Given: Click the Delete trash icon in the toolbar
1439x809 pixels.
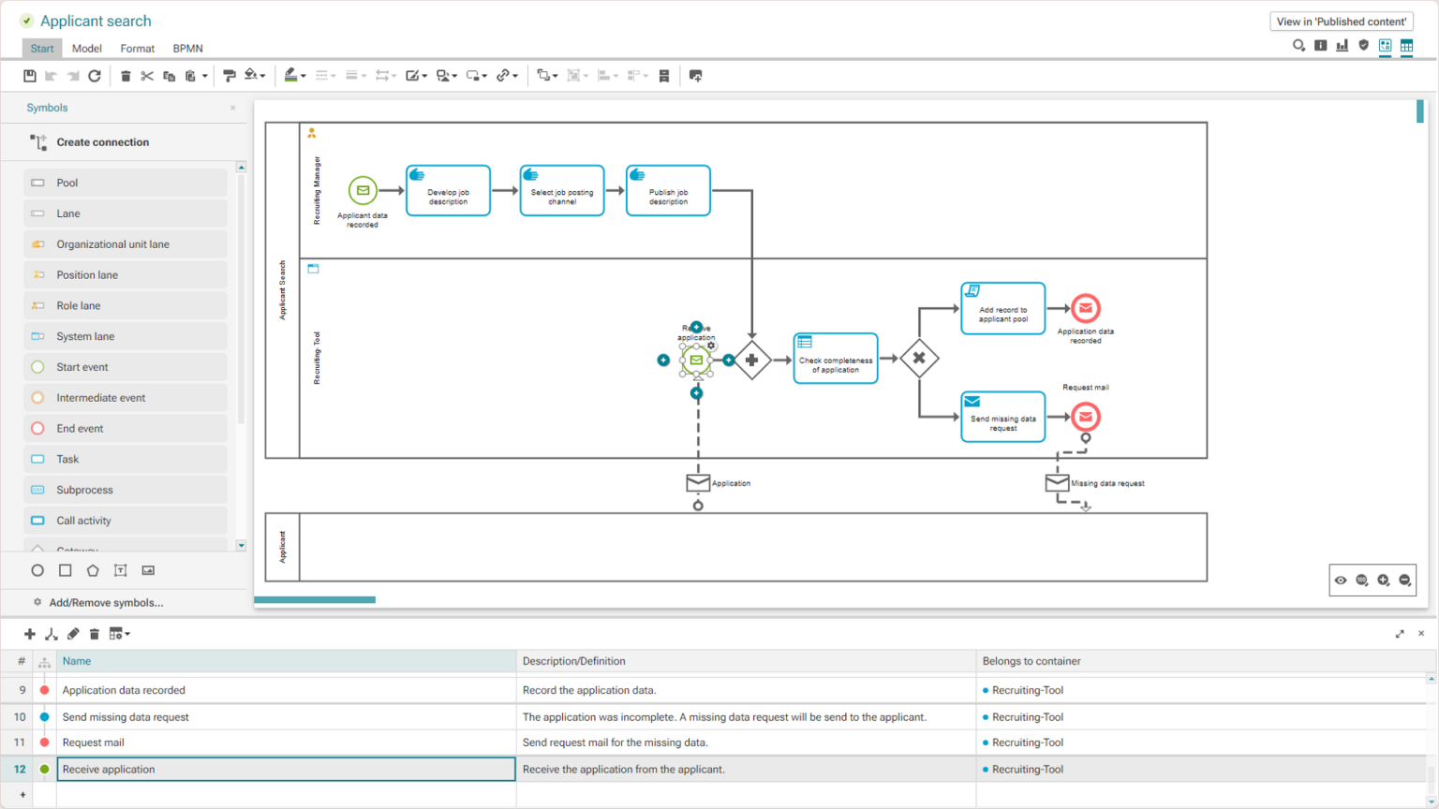Looking at the screenshot, I should 126,75.
